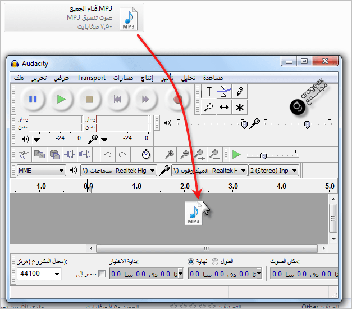Select the Selection (I-beam) tool
This screenshot has height=309, width=352.
click(208, 92)
